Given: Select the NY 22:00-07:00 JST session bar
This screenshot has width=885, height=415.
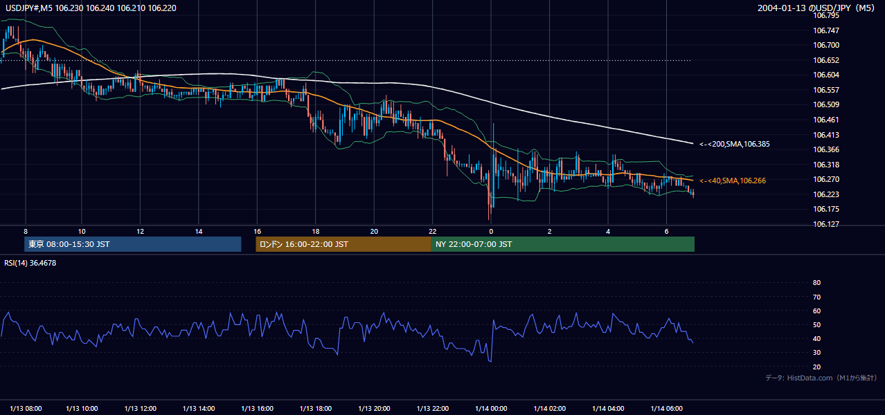Looking at the screenshot, I should pos(563,244).
